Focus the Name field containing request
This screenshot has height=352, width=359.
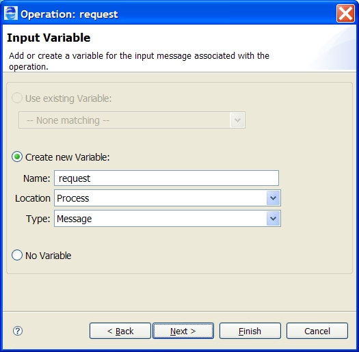pyautogui.click(x=166, y=178)
